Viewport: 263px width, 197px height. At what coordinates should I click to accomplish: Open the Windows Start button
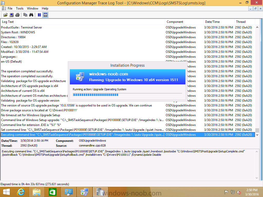pyautogui.click(x=6, y=192)
